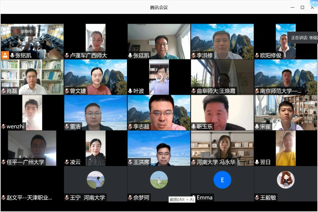This screenshot has height=212, width=318.
Task: Select 曾文婕's video tile
Action: pyautogui.click(x=96, y=77)
